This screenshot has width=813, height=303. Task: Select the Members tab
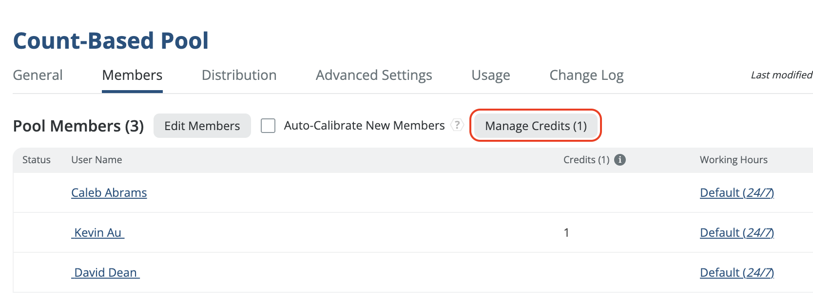pyautogui.click(x=132, y=75)
